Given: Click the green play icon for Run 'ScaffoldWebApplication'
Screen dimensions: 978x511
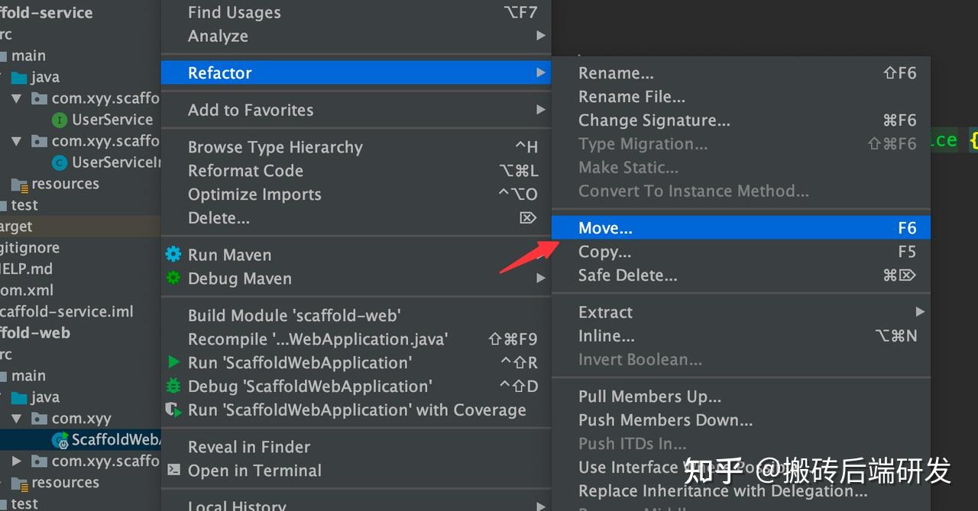Looking at the screenshot, I should [x=173, y=362].
